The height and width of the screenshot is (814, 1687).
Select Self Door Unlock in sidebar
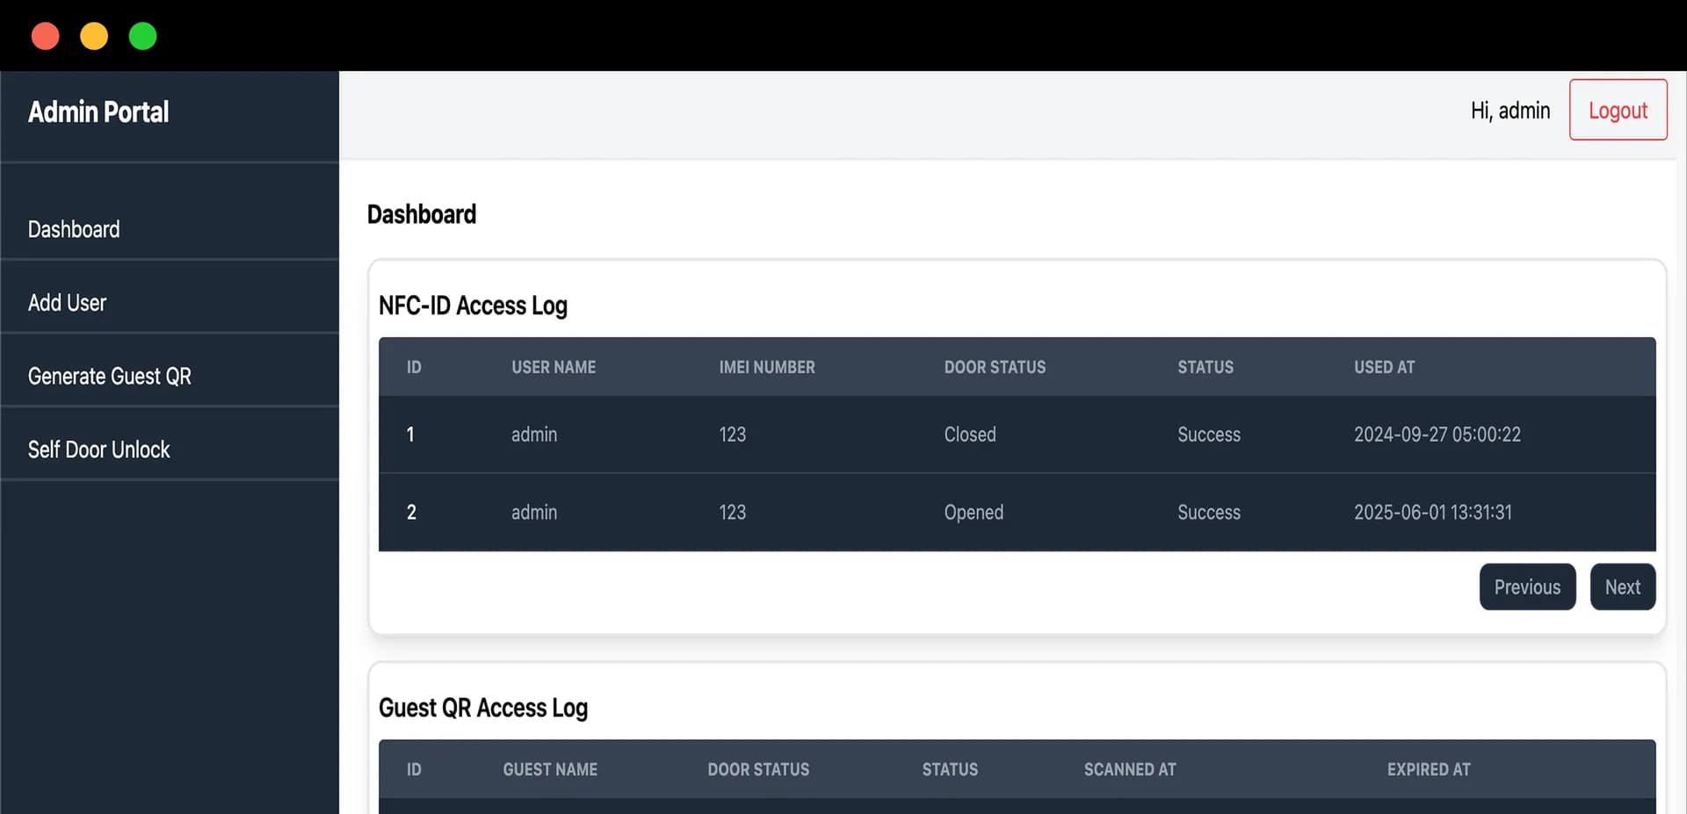coord(99,449)
